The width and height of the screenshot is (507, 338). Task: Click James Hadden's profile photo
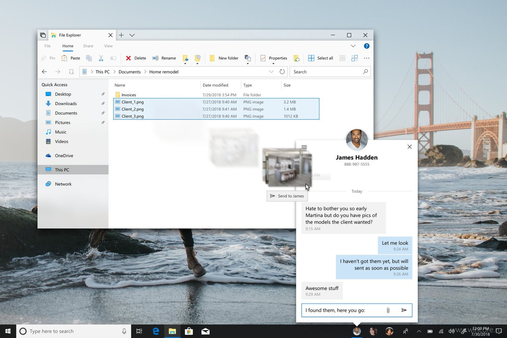click(x=357, y=140)
